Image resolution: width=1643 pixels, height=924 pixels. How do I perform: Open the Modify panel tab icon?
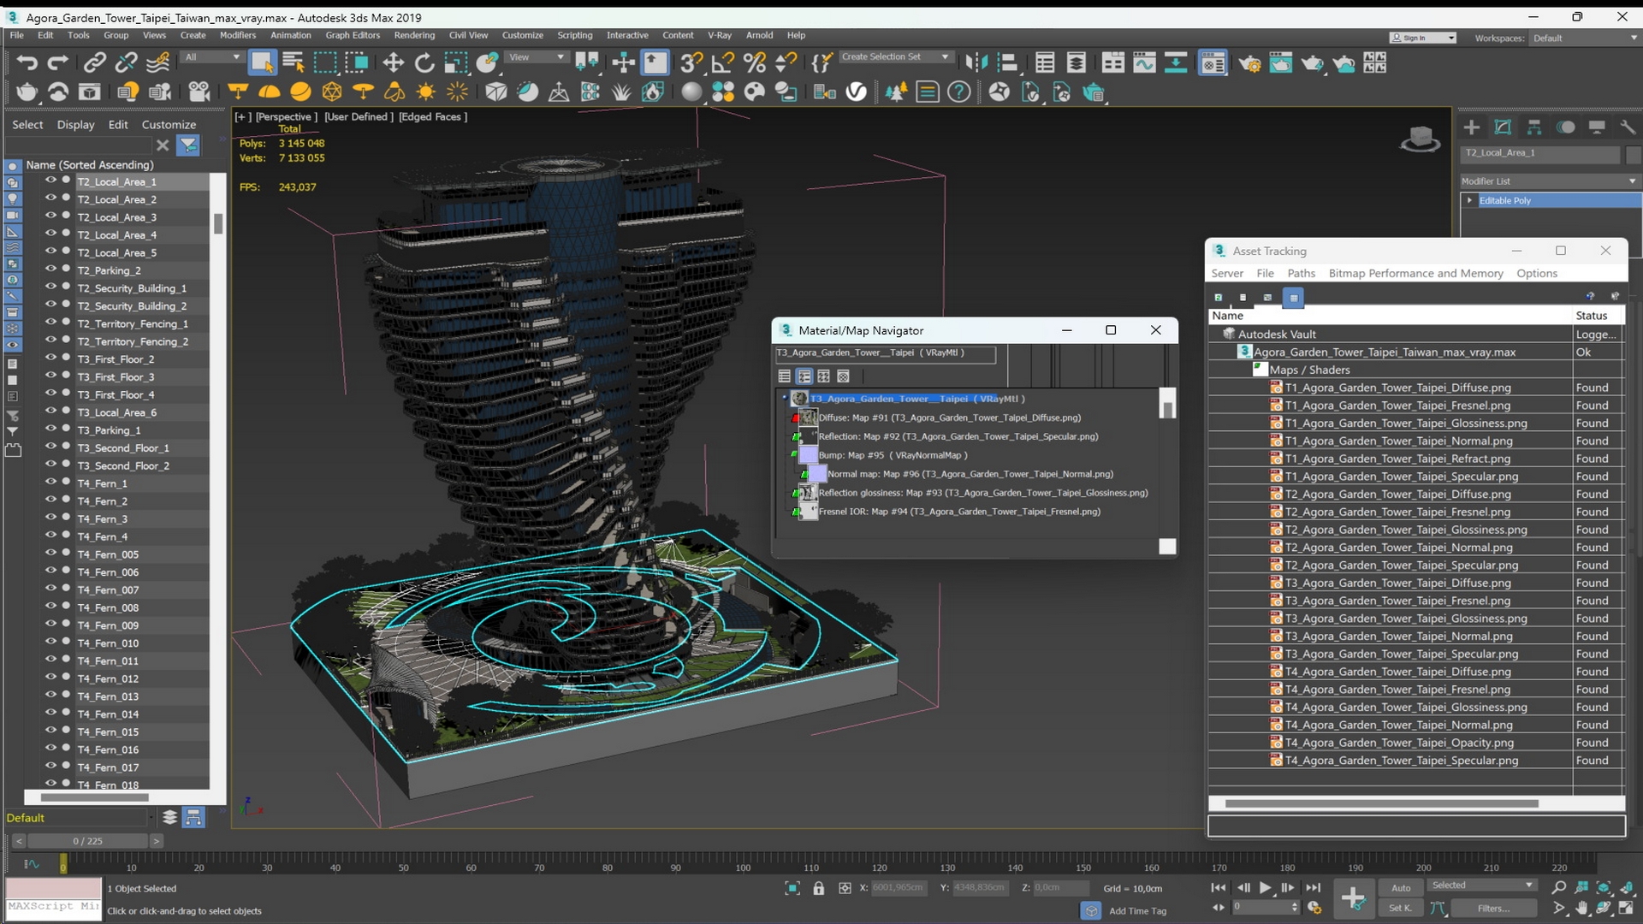1503,127
